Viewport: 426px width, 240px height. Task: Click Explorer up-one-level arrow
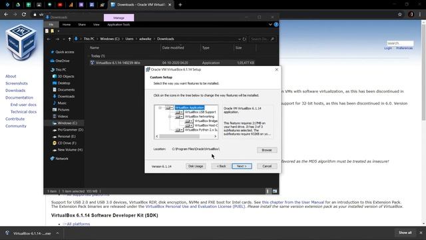(69, 39)
